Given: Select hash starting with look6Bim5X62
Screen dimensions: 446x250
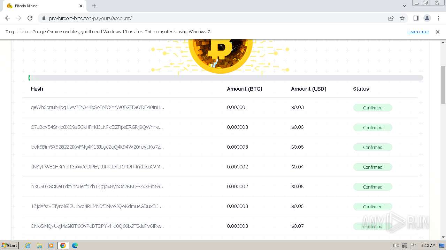Looking at the screenshot, I should point(97,147).
